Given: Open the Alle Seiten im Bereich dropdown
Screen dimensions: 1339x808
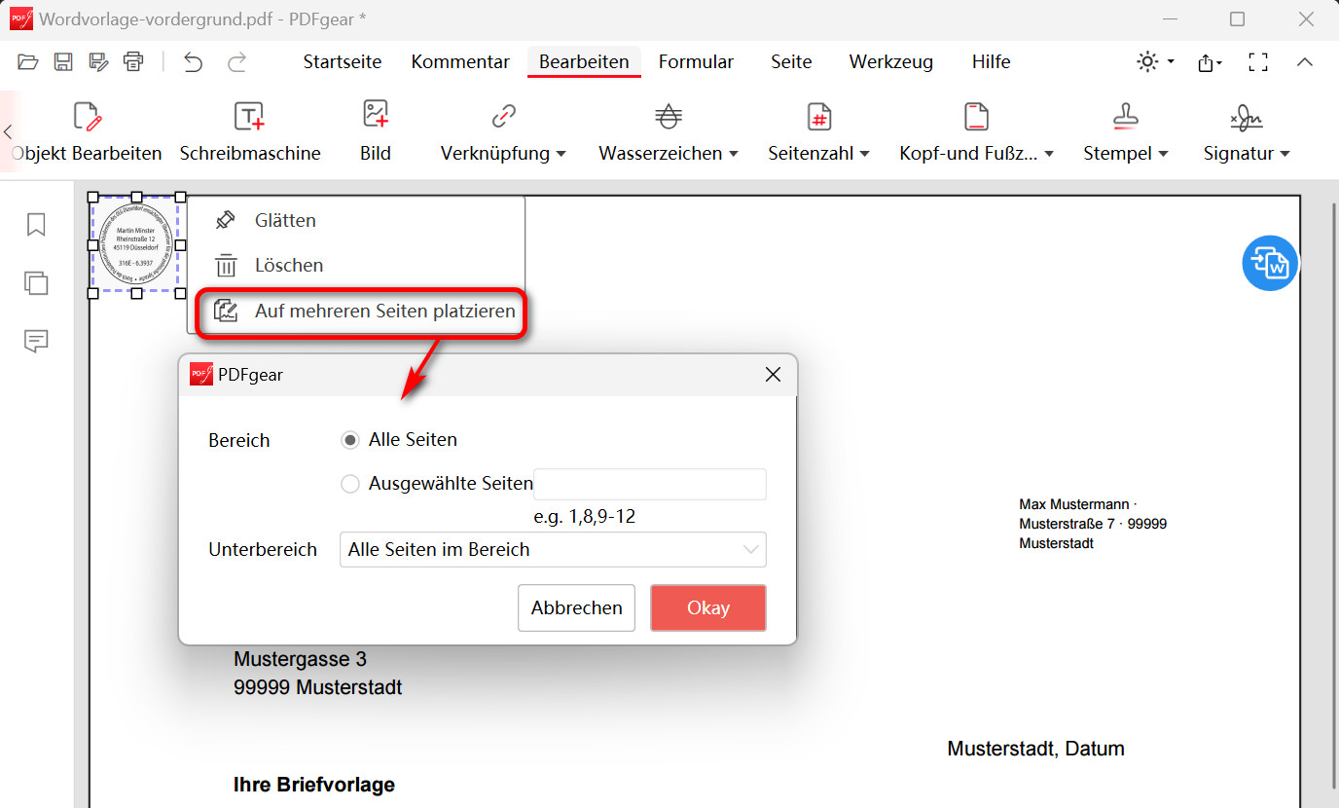Looking at the screenshot, I should pos(553,549).
